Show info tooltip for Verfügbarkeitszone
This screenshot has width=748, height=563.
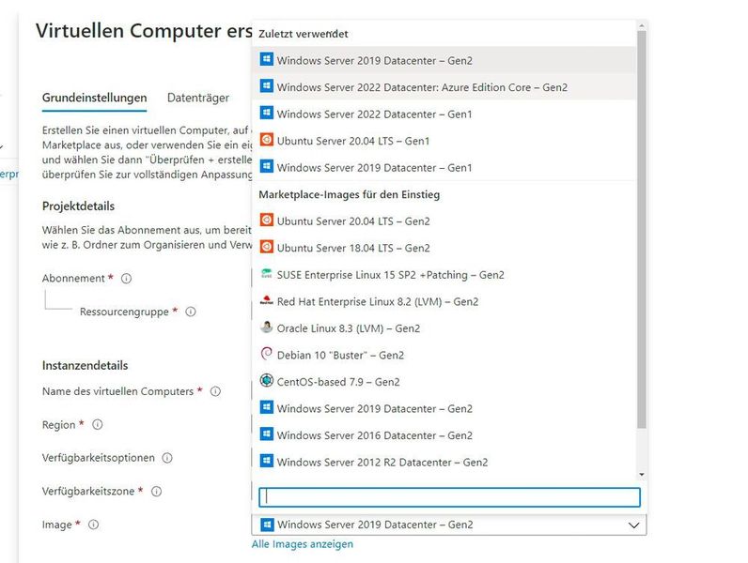pos(157,491)
